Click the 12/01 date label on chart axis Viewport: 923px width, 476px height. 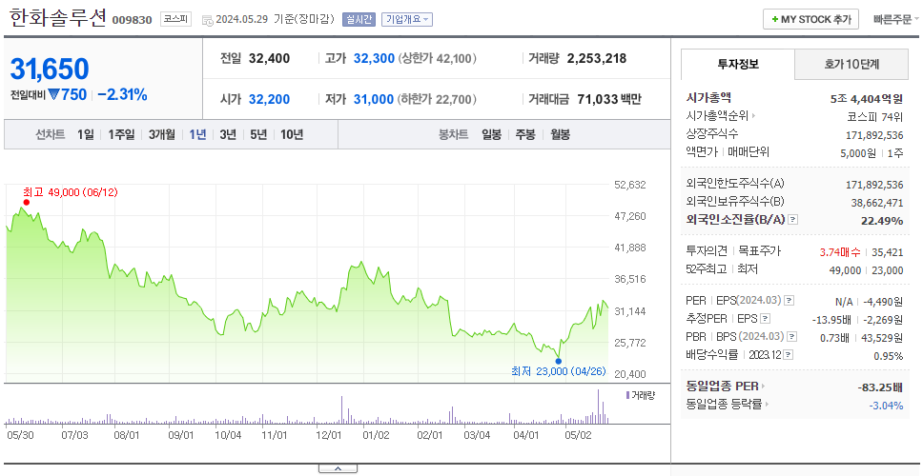click(x=328, y=435)
